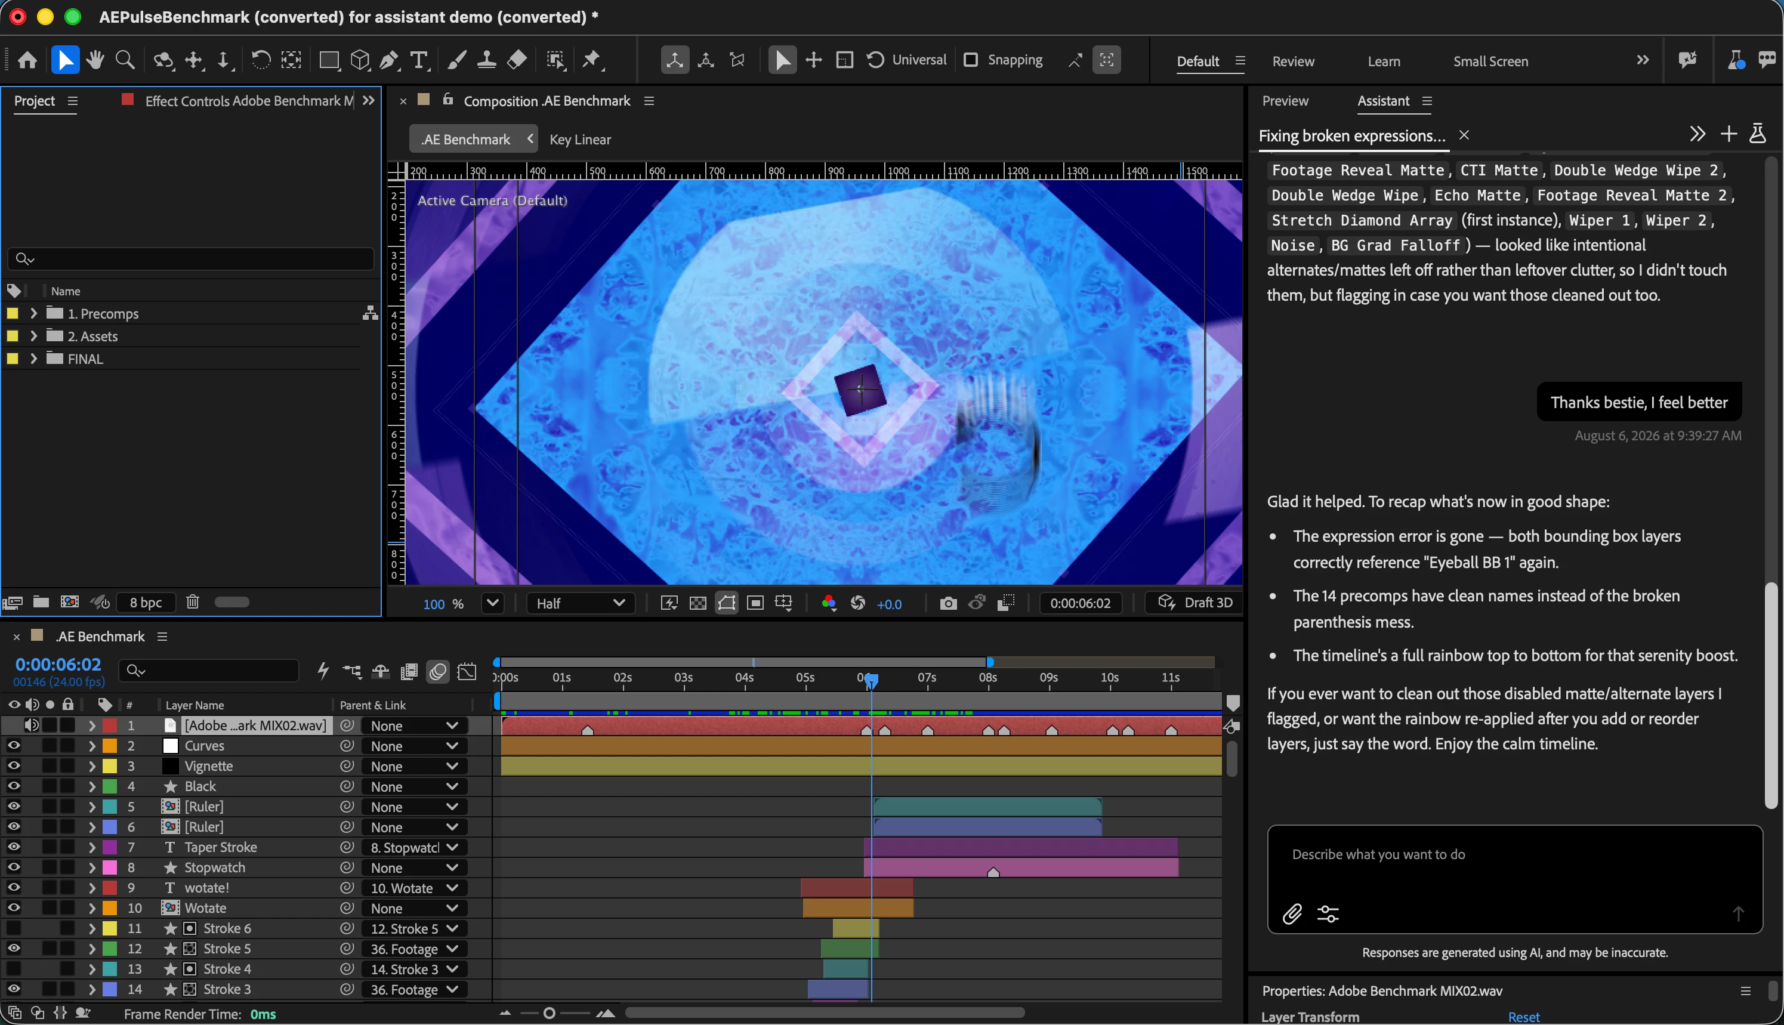Click preview time 0:00:06:02 in viewer
Screen dimensions: 1784x1025
click(x=1080, y=603)
